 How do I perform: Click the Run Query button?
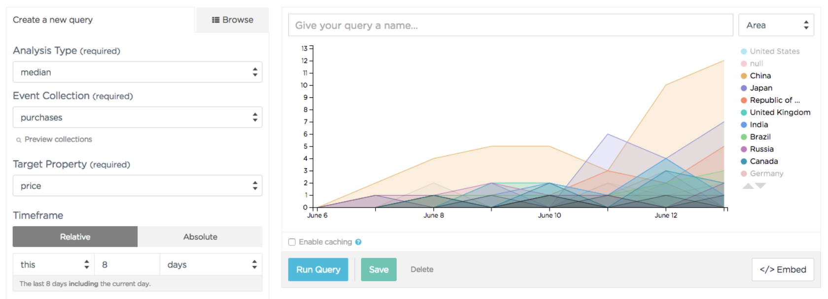pyautogui.click(x=318, y=269)
